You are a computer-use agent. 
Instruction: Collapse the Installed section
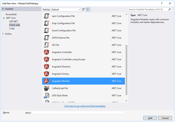pos(3,9)
